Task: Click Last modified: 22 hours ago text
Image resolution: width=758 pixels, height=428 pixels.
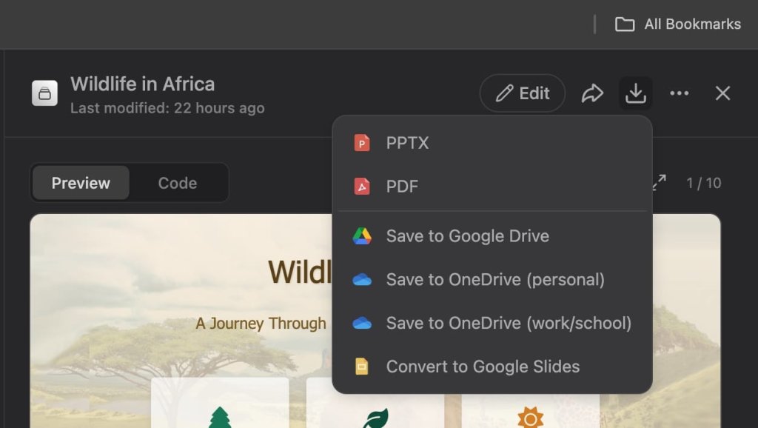Action: (x=167, y=108)
